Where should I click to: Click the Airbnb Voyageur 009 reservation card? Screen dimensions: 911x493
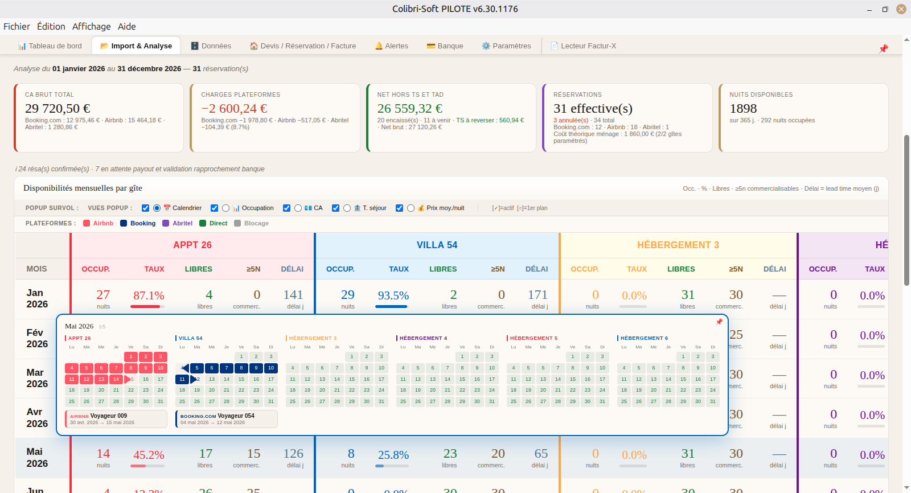pyautogui.click(x=116, y=419)
